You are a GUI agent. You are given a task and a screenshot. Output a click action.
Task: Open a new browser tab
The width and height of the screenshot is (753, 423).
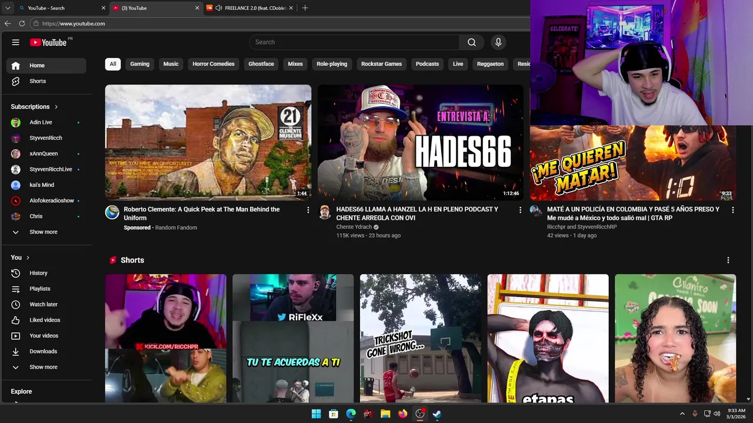305,8
